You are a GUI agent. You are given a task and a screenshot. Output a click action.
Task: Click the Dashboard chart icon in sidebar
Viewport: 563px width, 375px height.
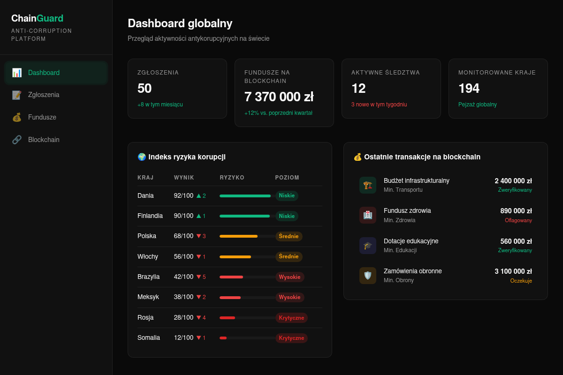pos(17,73)
